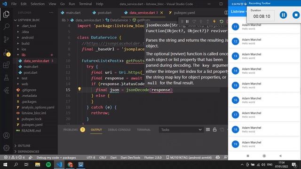Viewport: 301px width, 169px height.
Task: Open main.dart in the explorer tree
Action: (x=31, y=67)
